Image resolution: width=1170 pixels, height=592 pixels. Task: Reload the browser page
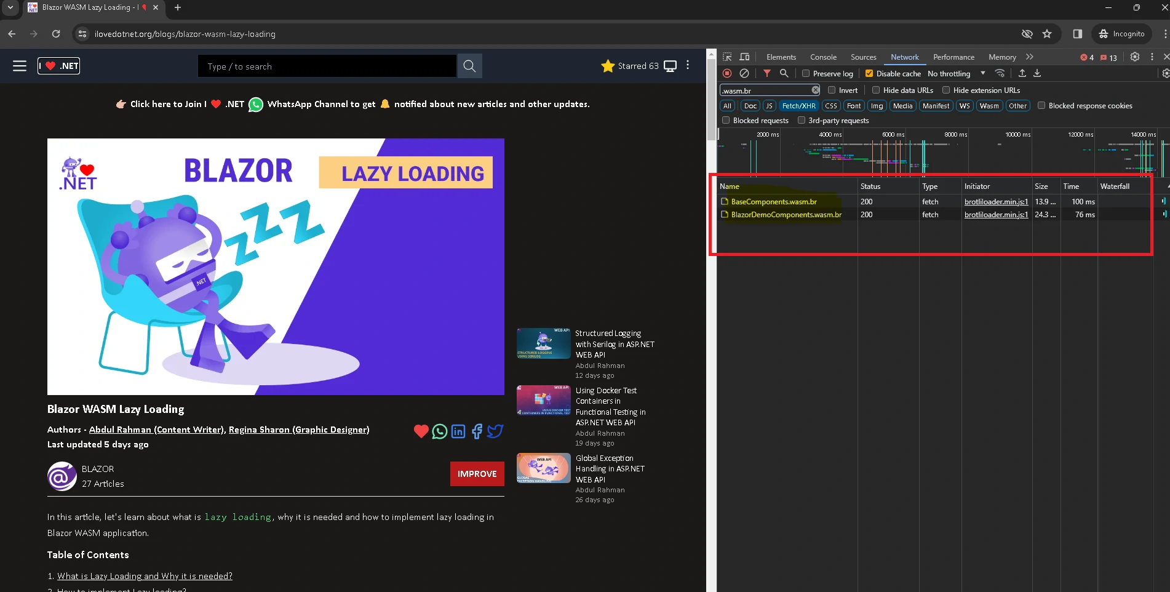(x=56, y=34)
